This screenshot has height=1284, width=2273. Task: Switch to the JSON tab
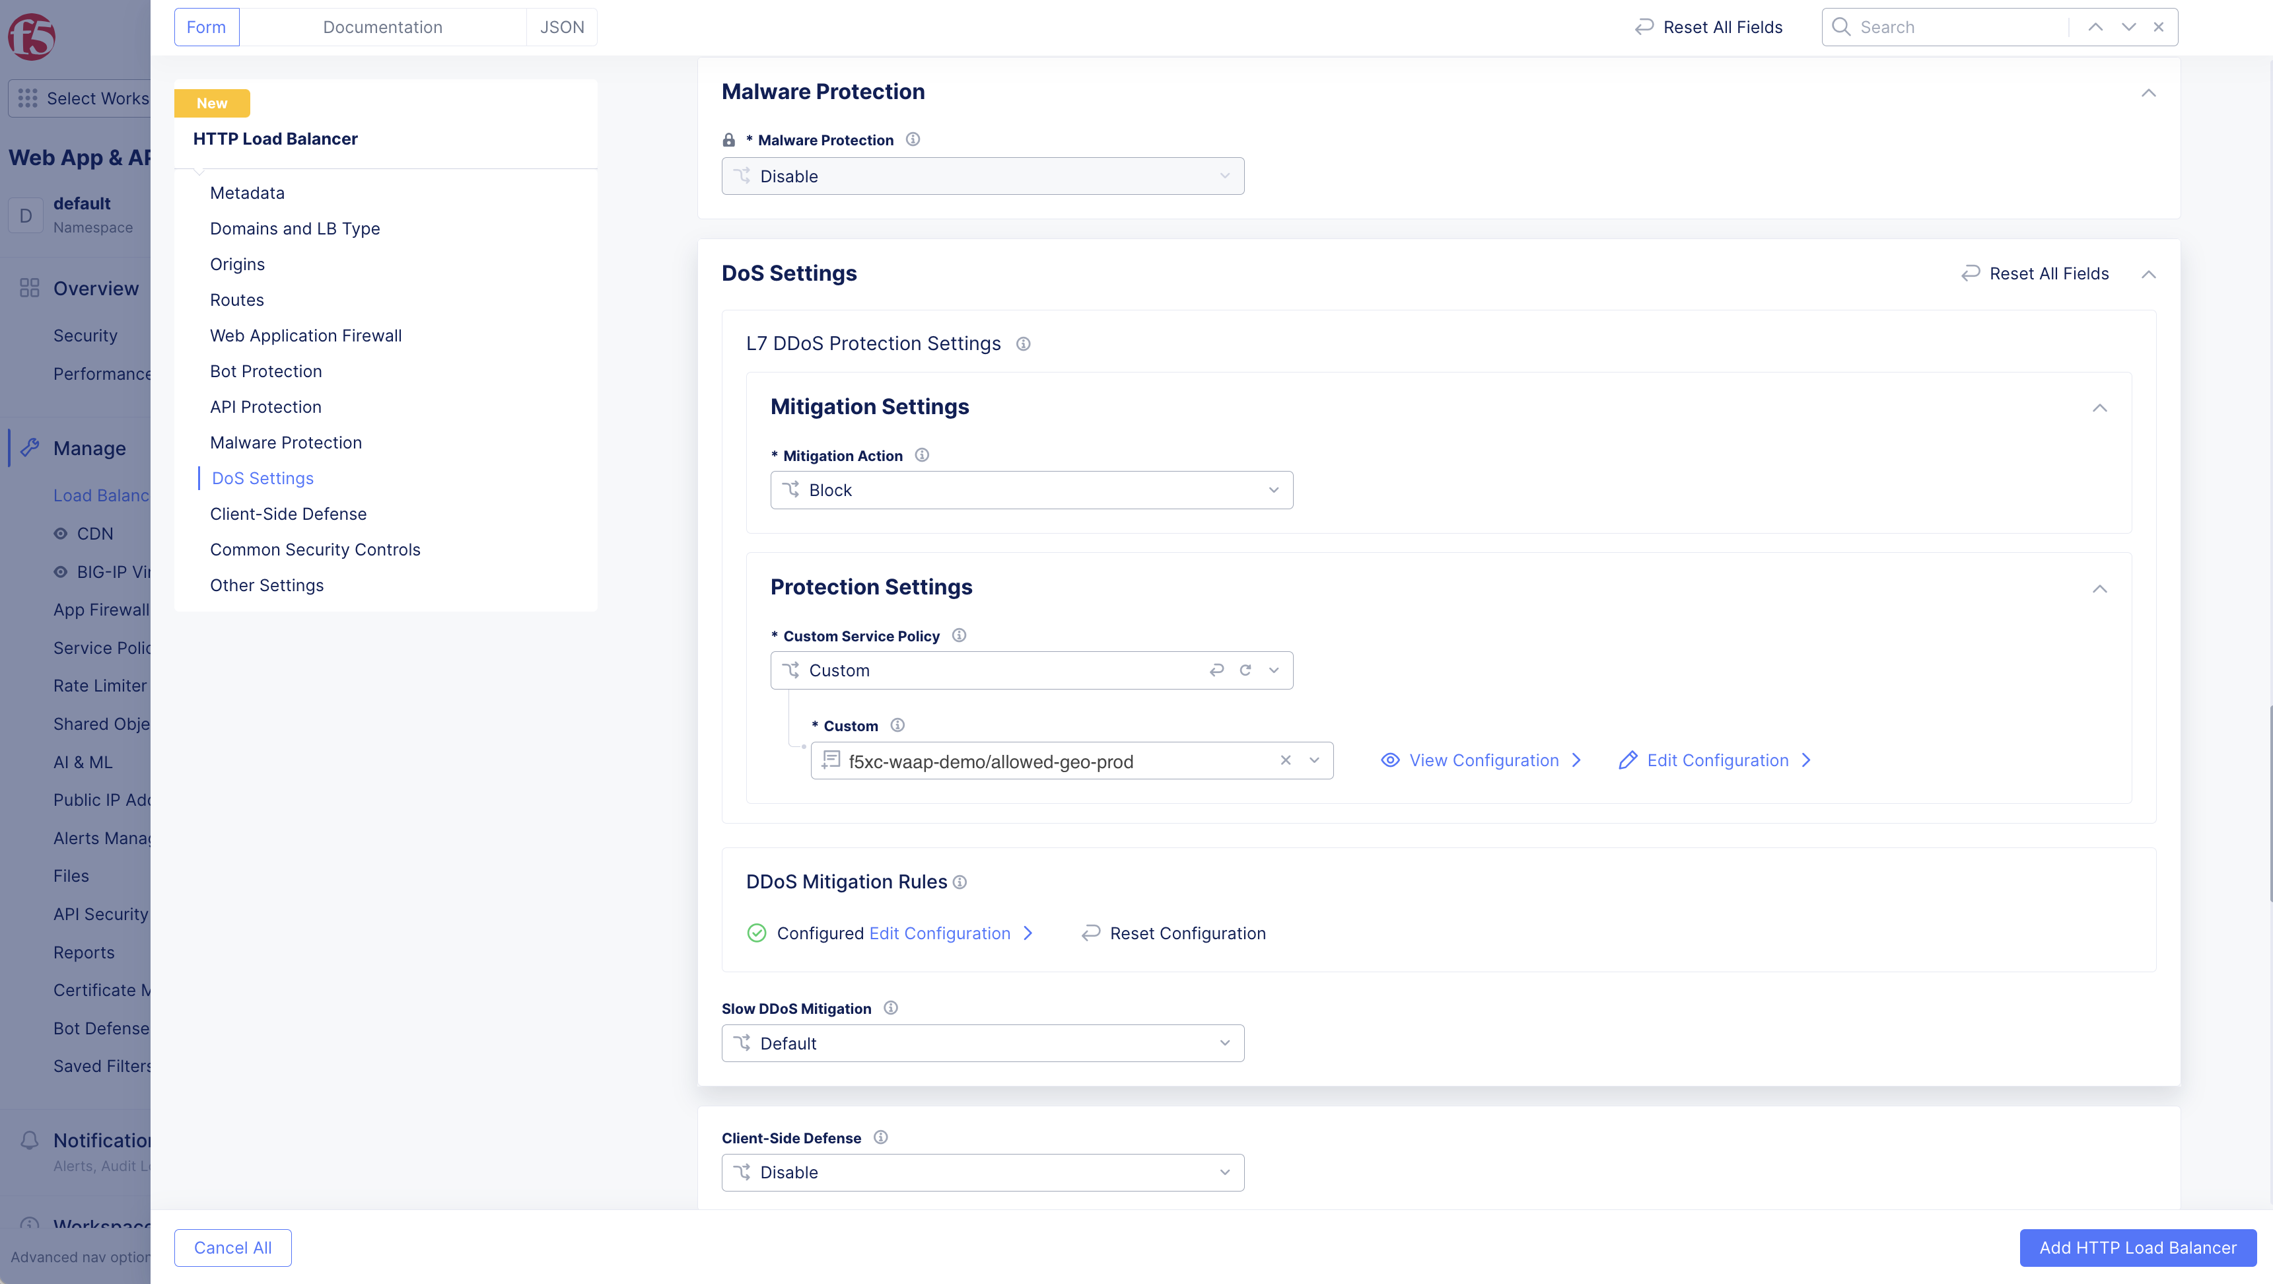point(562,26)
